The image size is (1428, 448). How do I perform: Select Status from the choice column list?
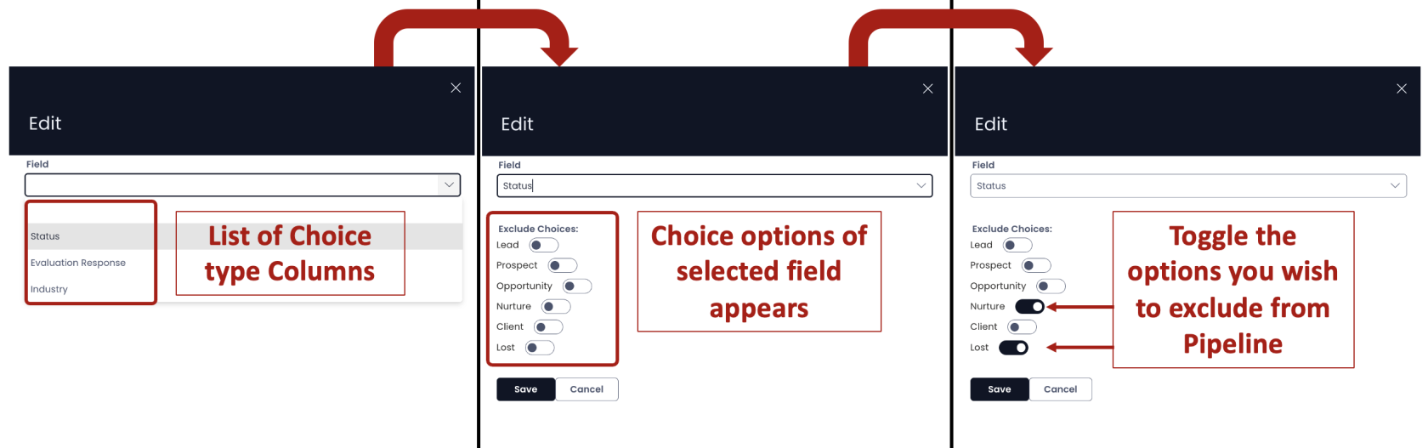tap(45, 236)
